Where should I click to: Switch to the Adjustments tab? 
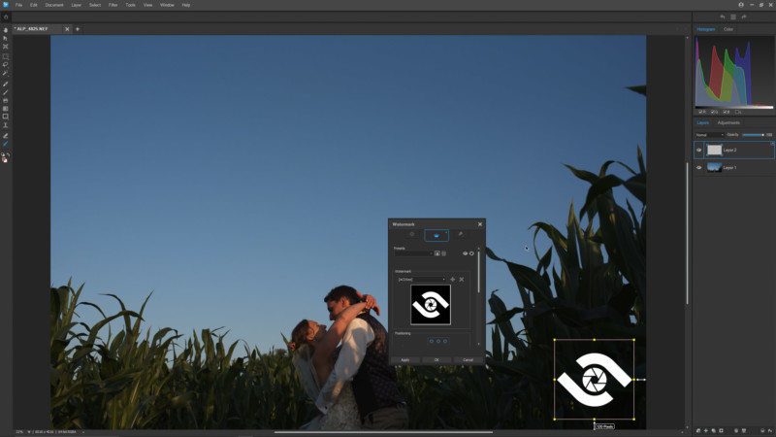click(728, 123)
